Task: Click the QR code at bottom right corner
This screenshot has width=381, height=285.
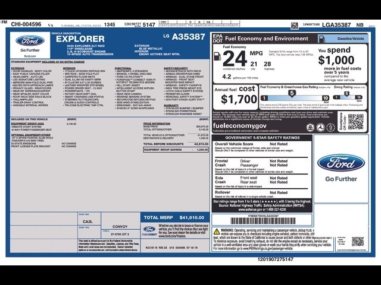Action: coord(357,241)
